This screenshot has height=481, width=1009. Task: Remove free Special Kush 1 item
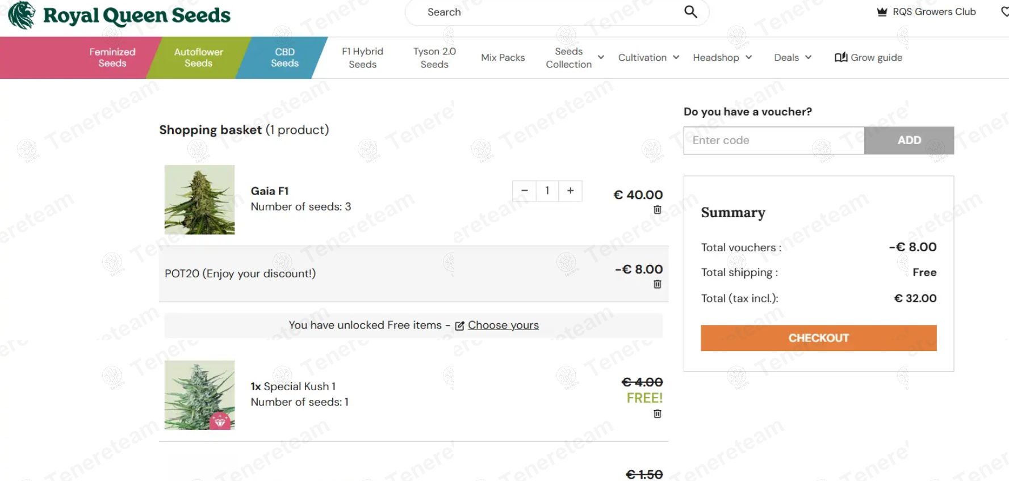point(657,414)
